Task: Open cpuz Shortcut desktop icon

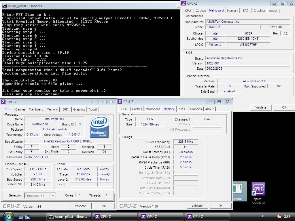Action: (258, 193)
